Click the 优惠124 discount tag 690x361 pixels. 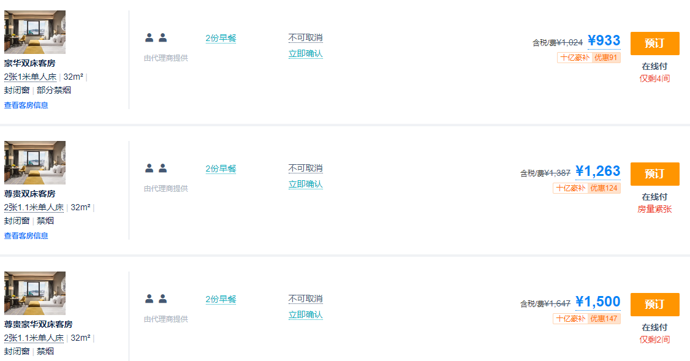pos(604,188)
